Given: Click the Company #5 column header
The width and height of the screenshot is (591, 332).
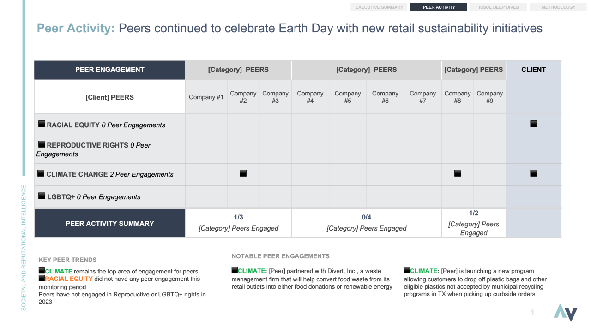Looking at the screenshot, I should pos(348,97).
